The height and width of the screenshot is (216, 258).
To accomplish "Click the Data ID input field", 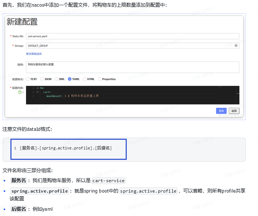I will [x=132, y=36].
